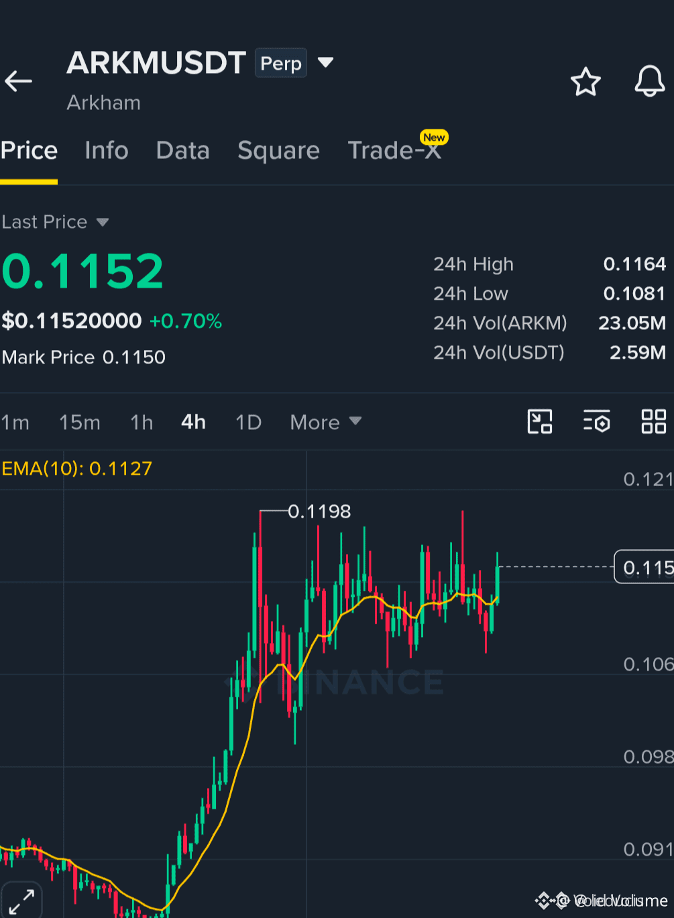Tap the current price tag on the price axis

(x=644, y=567)
